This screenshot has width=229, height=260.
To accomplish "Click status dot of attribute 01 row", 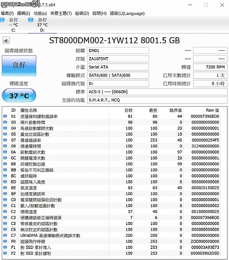I will click(5, 116).
